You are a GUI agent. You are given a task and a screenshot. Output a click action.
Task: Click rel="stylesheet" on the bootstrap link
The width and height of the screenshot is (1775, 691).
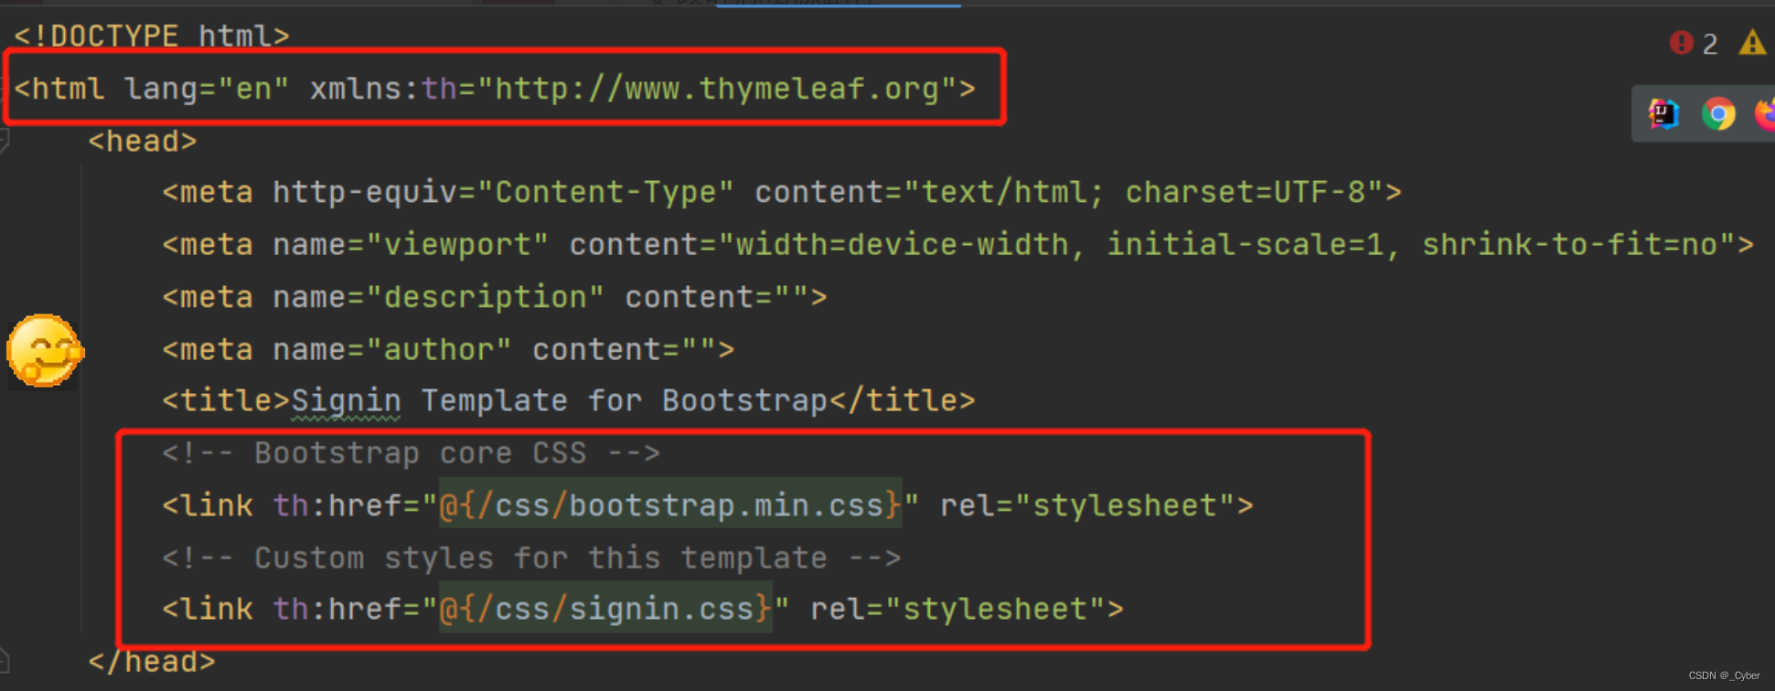click(x=1087, y=505)
